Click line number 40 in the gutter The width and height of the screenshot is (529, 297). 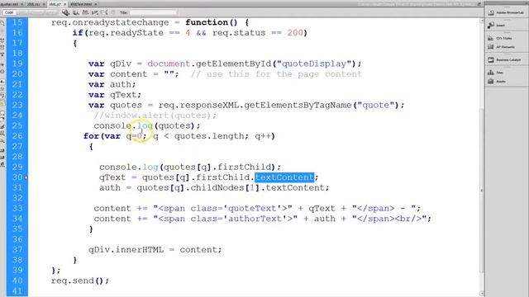tap(17, 280)
